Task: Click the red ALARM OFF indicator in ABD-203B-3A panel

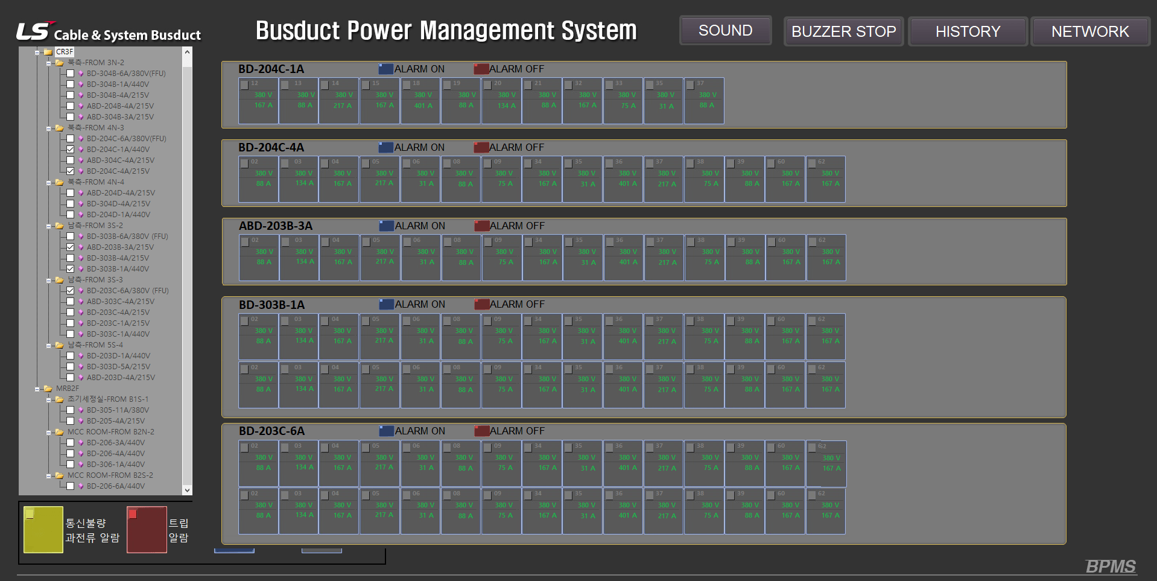Action: click(x=481, y=226)
